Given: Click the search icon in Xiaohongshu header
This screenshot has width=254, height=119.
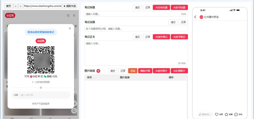Looking at the screenshot, I should 68,16.
